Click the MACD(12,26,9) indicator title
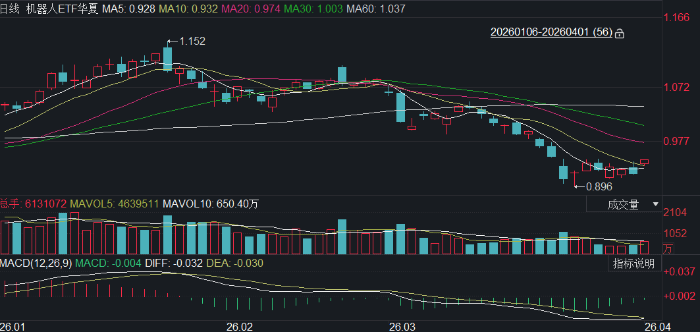 pos(36,263)
